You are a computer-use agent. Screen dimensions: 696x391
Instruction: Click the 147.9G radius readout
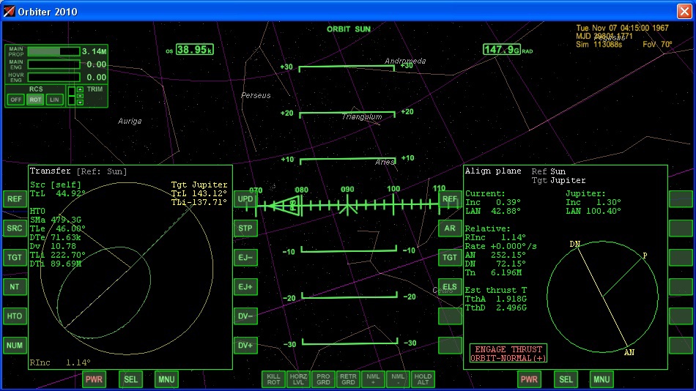point(502,49)
